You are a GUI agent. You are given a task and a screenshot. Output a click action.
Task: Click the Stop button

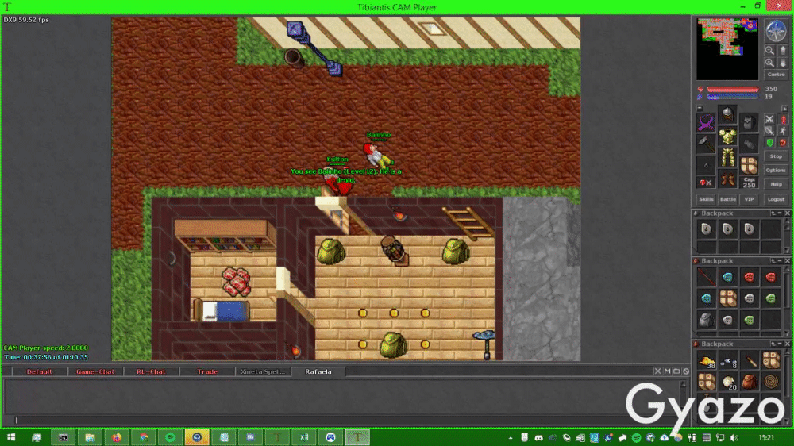[776, 156]
